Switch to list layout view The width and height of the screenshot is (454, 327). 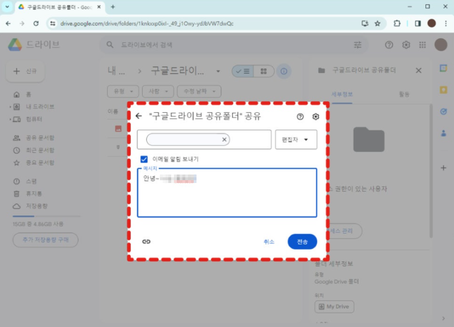[242, 71]
